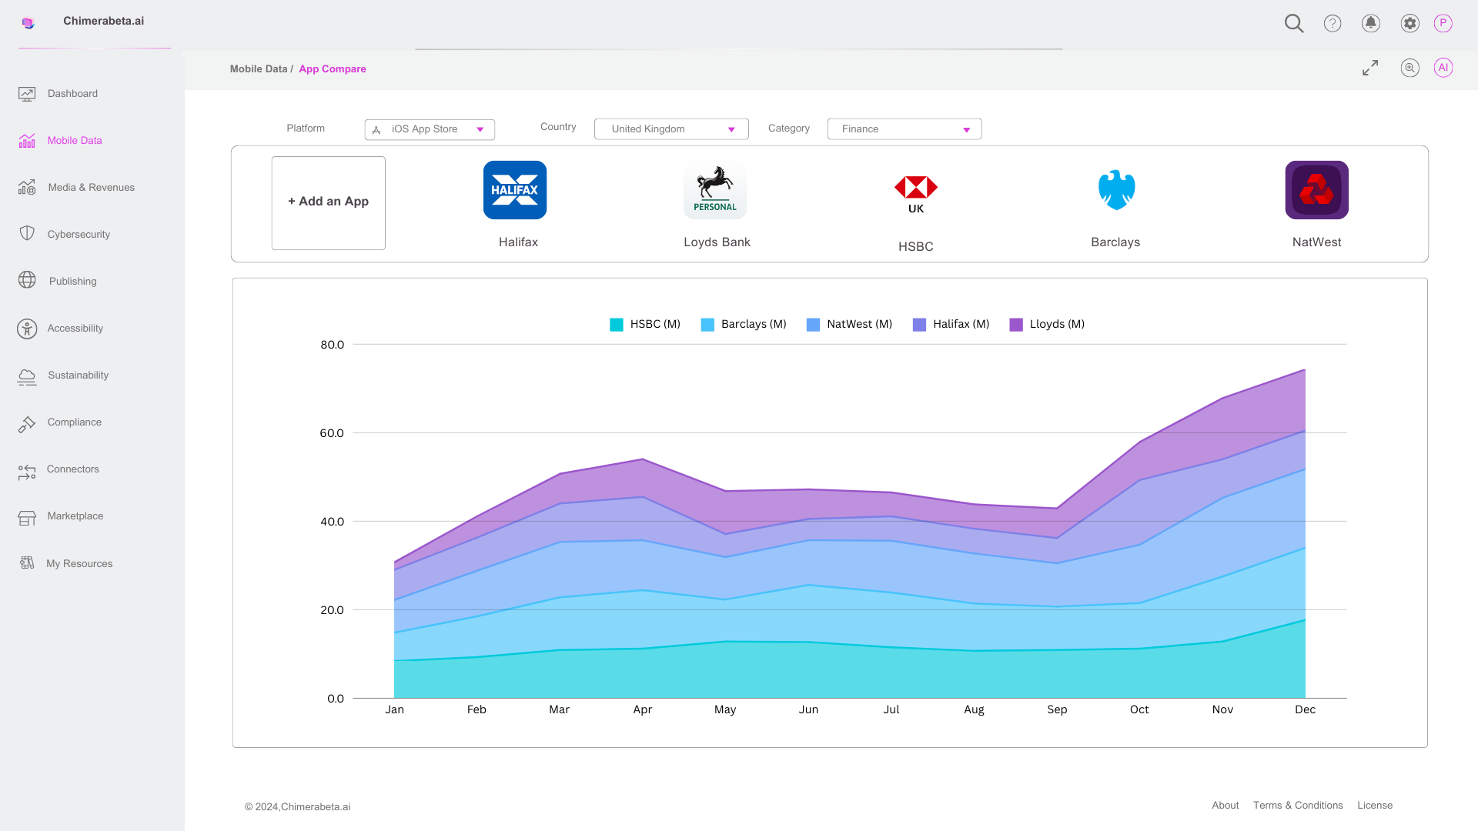This screenshot has height=831, width=1478.
Task: Click the Media & Revenues icon
Action: (x=27, y=188)
